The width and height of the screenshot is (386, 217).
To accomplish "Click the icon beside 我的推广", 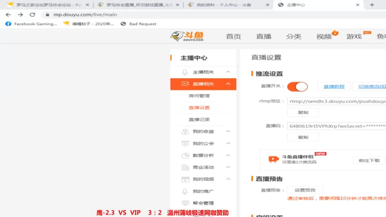I will [185, 191].
